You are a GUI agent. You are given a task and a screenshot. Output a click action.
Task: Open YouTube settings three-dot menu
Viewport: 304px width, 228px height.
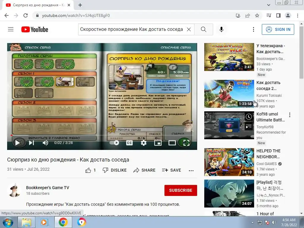[x=254, y=29]
